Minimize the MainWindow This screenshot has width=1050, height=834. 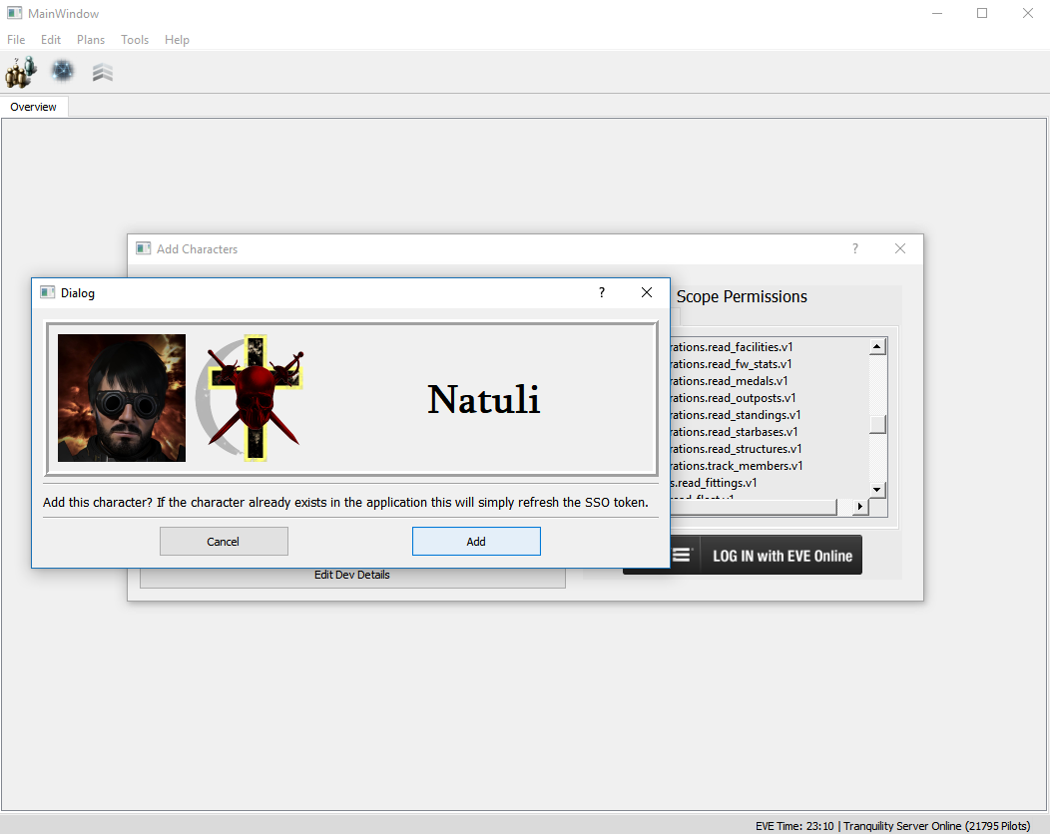pos(937,13)
